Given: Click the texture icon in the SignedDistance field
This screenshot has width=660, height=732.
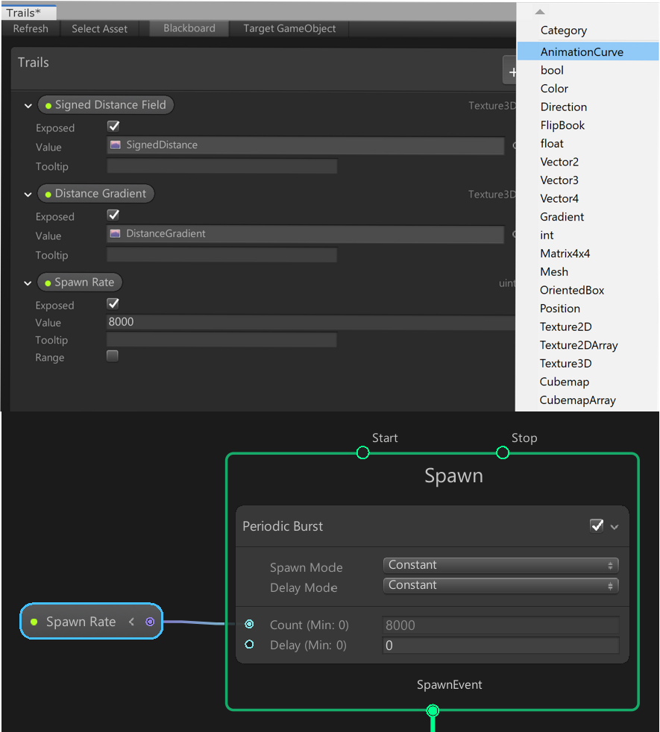Looking at the screenshot, I should pos(116,145).
